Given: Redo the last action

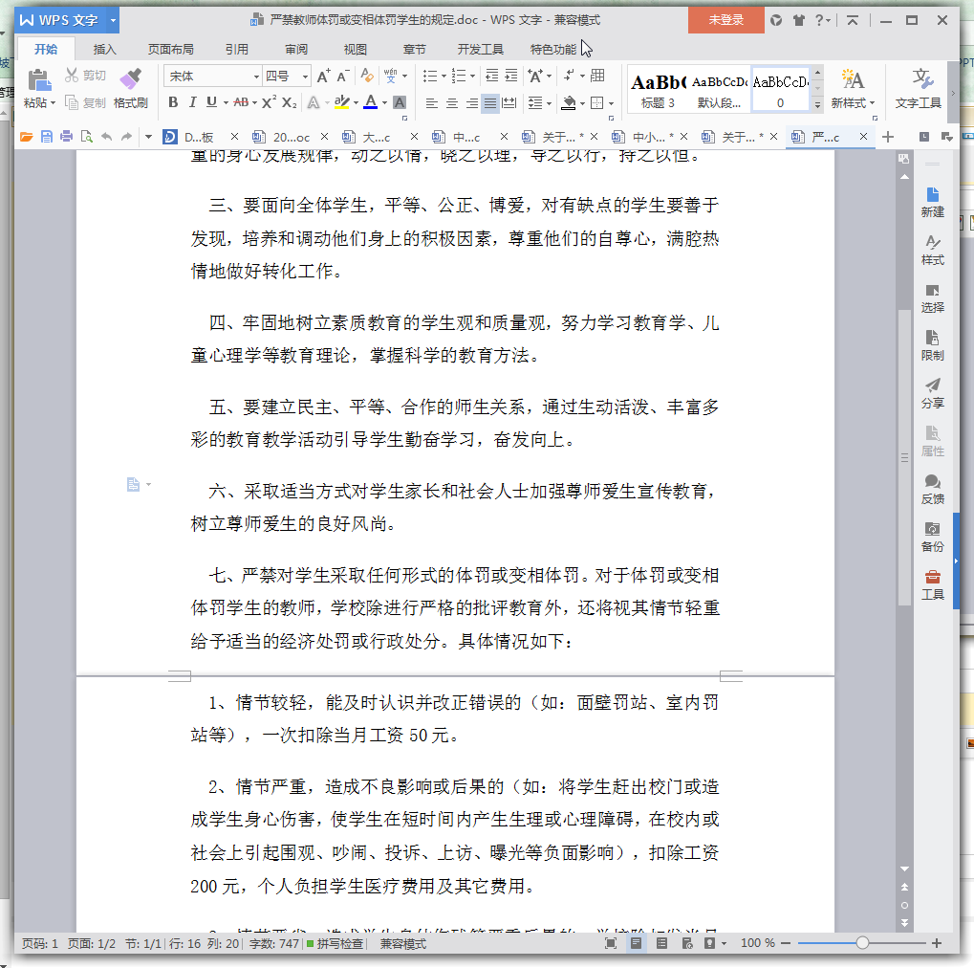Looking at the screenshot, I should (x=127, y=137).
